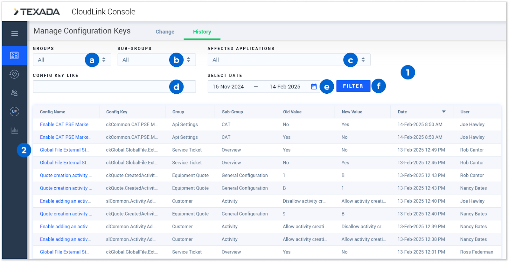Sort by the Date column arrow
Screen dimensions: 509x262
tap(443, 112)
